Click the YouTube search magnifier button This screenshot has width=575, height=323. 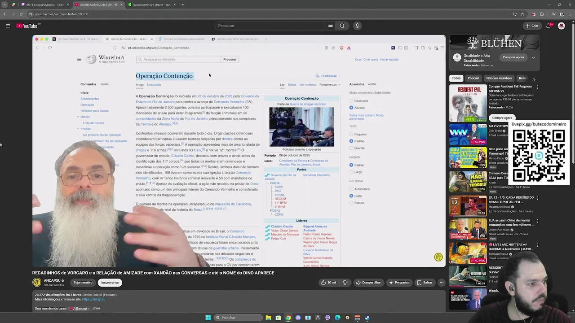342,26
